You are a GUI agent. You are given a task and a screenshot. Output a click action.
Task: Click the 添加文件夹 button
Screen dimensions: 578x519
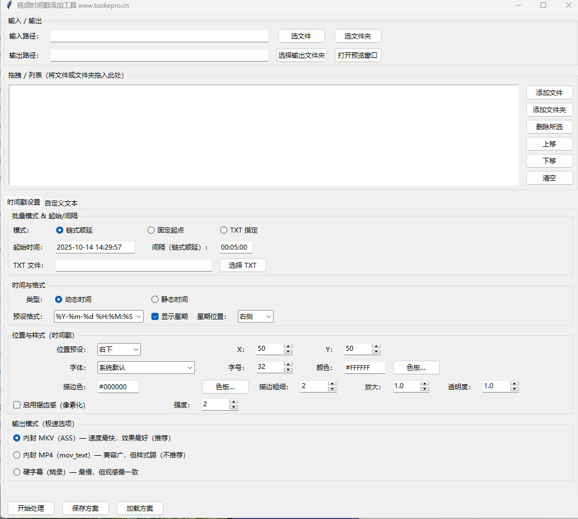[x=549, y=110]
